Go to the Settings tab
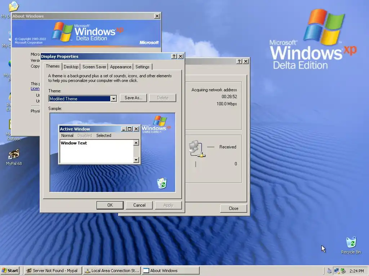This screenshot has height=276, width=369. coord(142,67)
